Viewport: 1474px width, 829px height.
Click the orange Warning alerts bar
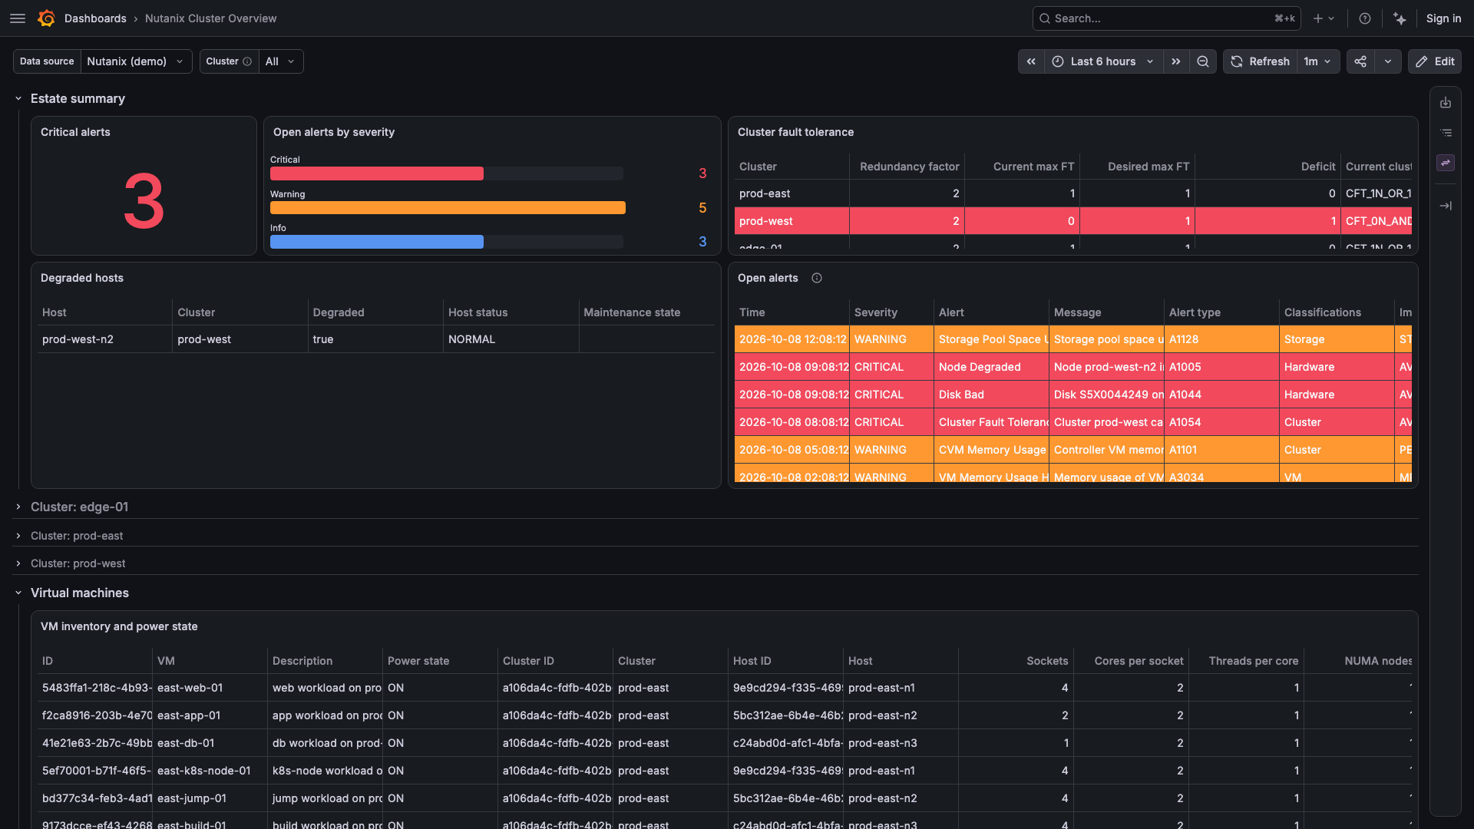(x=448, y=208)
